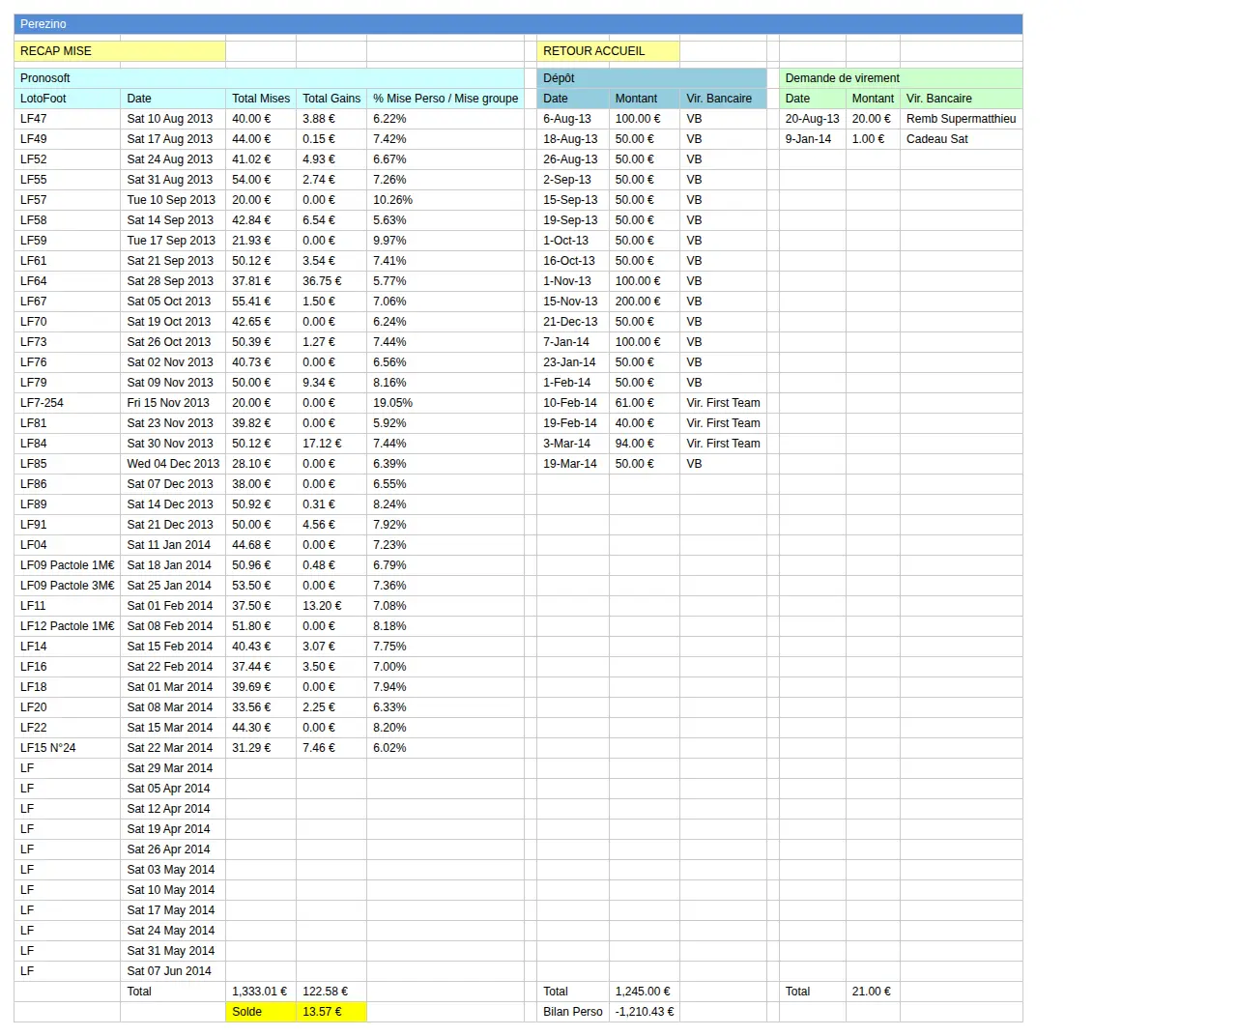Screen dimensions: 1237x1036
Task: Click the 9.34 € gains cell
Action: tap(331, 383)
